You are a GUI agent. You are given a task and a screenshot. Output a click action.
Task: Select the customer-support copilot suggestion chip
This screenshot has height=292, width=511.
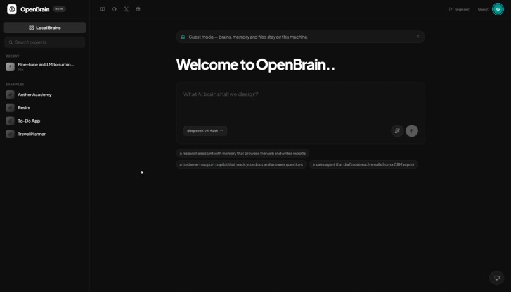(x=241, y=164)
